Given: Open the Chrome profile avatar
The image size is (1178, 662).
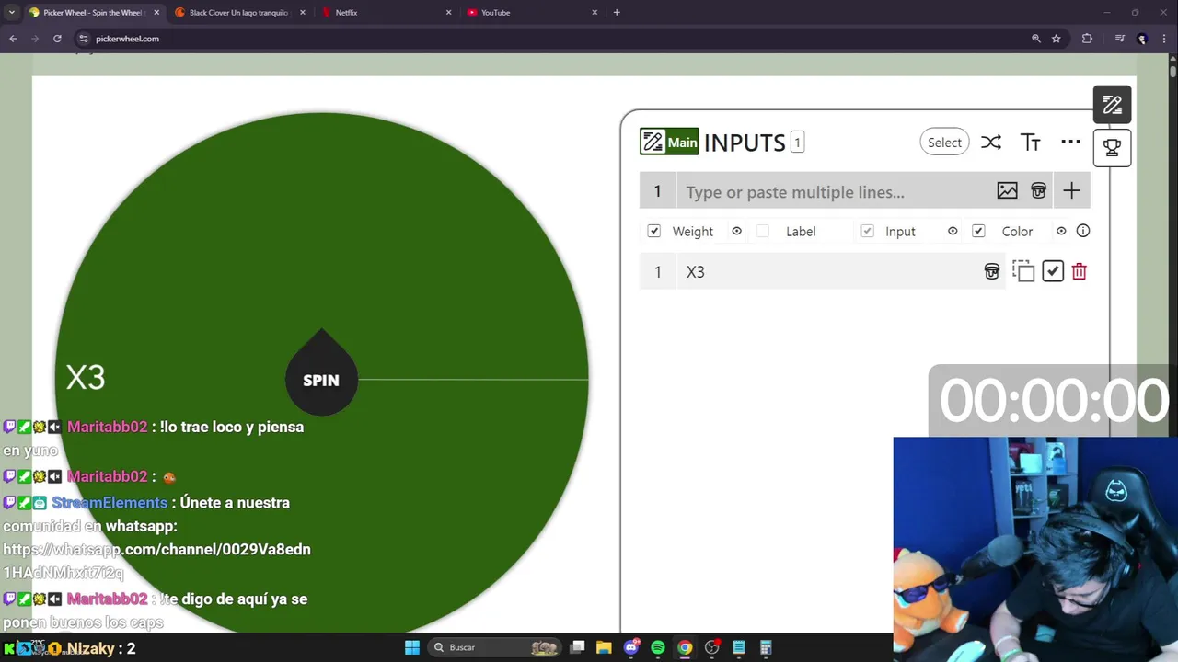Looking at the screenshot, I should pos(1142,39).
